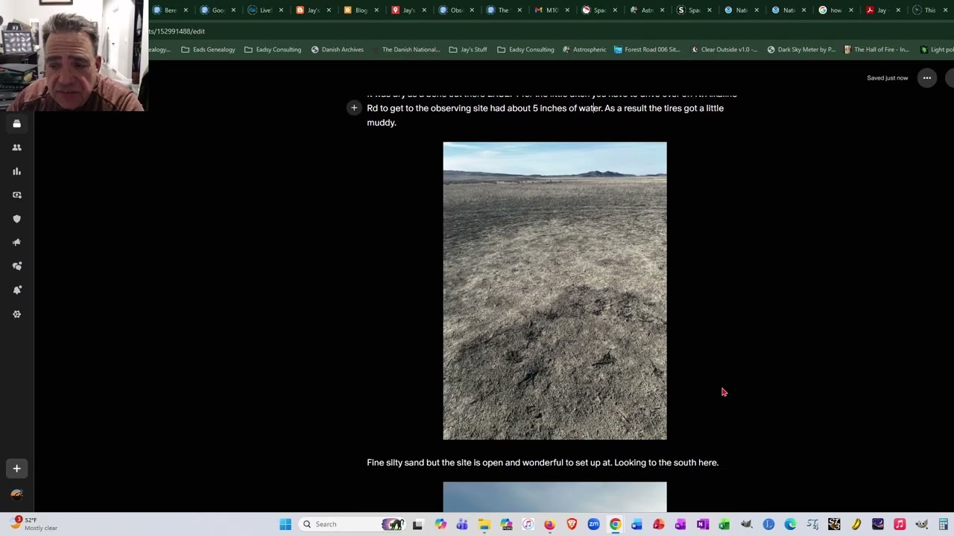Viewport: 954px width, 536px height.
Task: Open Task View on the taskbar
Action: tap(417, 524)
